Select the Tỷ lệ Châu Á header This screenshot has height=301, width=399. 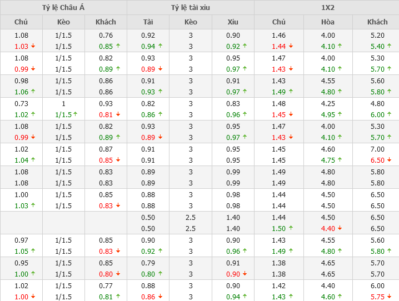coord(63,7)
